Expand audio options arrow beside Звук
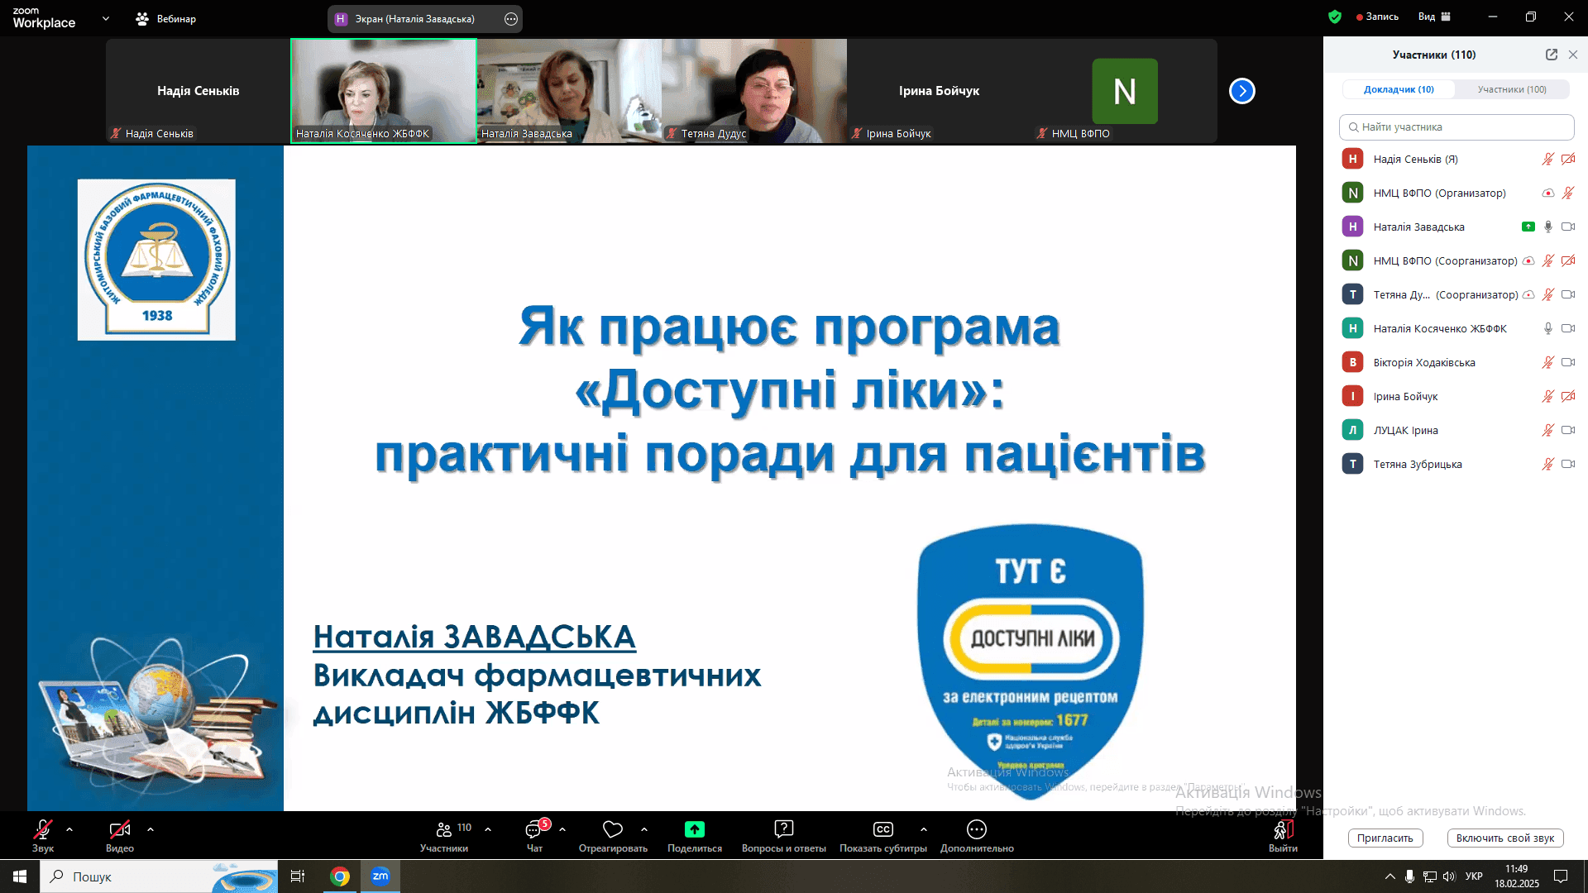 pos(69,829)
